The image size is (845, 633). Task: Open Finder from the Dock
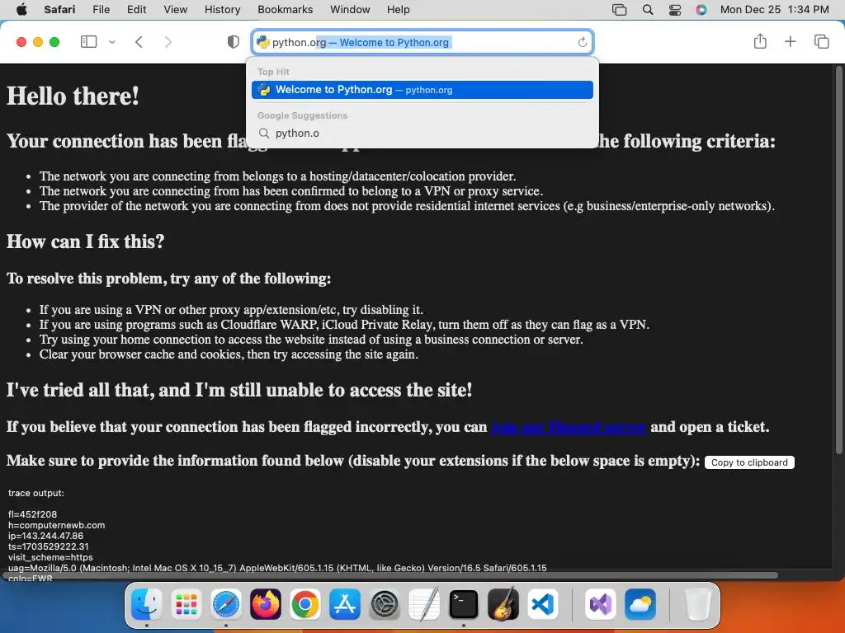147,604
